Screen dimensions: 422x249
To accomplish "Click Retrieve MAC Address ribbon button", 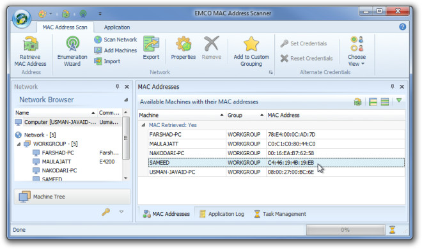I will tap(30, 51).
